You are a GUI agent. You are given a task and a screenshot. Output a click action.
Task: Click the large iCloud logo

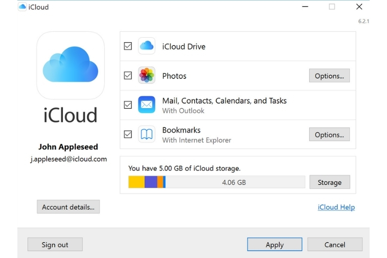click(x=70, y=65)
